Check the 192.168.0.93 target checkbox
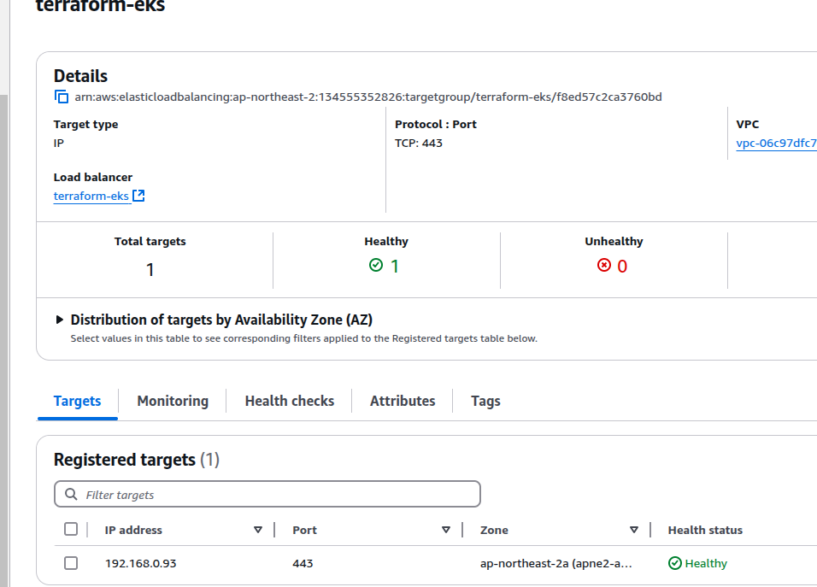Viewport: 817px width, 587px height. click(71, 563)
